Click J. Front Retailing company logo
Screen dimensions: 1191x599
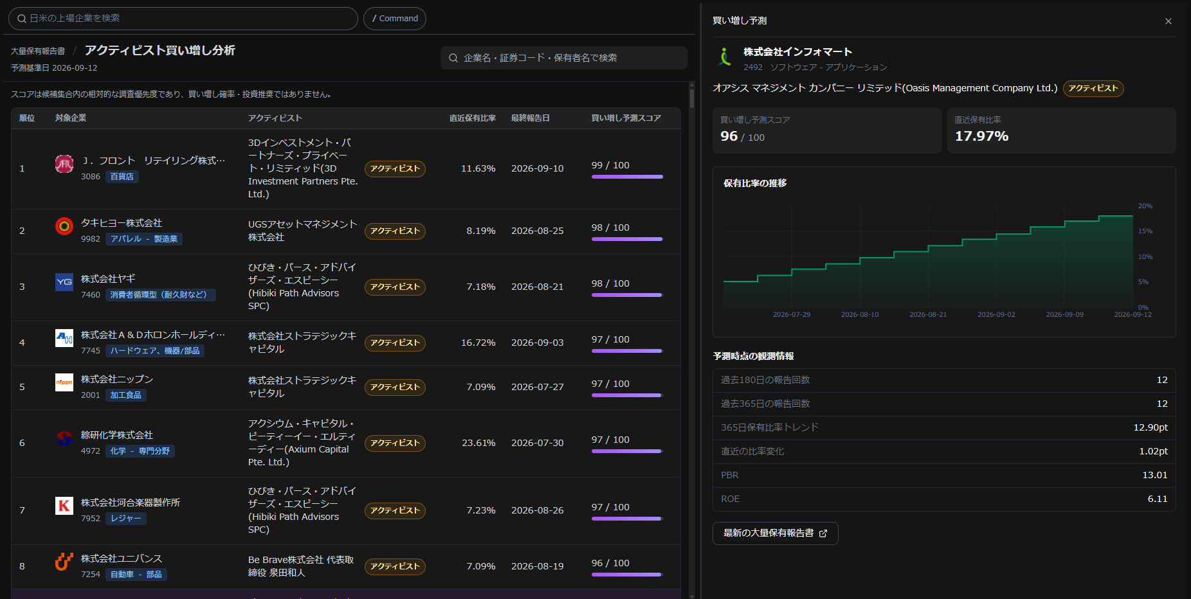(64, 164)
